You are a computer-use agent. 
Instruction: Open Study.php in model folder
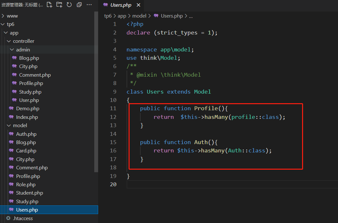click(x=27, y=202)
